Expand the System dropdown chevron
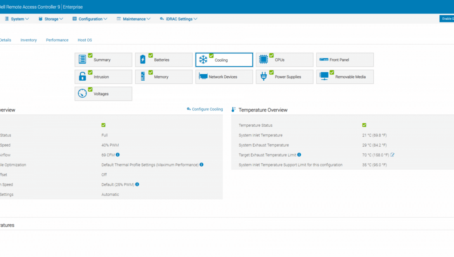Screen dimensions: 454x257 click(27, 19)
